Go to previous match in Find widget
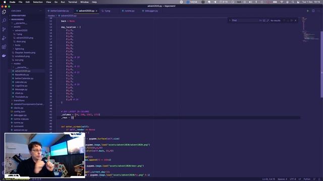This screenshot has height=181, width=323. [284, 21]
